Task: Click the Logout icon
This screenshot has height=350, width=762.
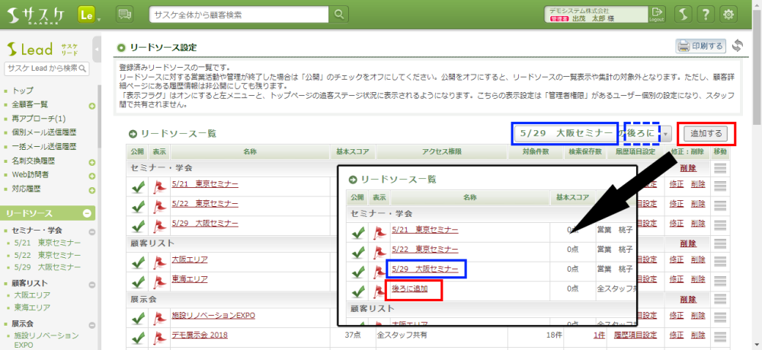Action: [658, 14]
